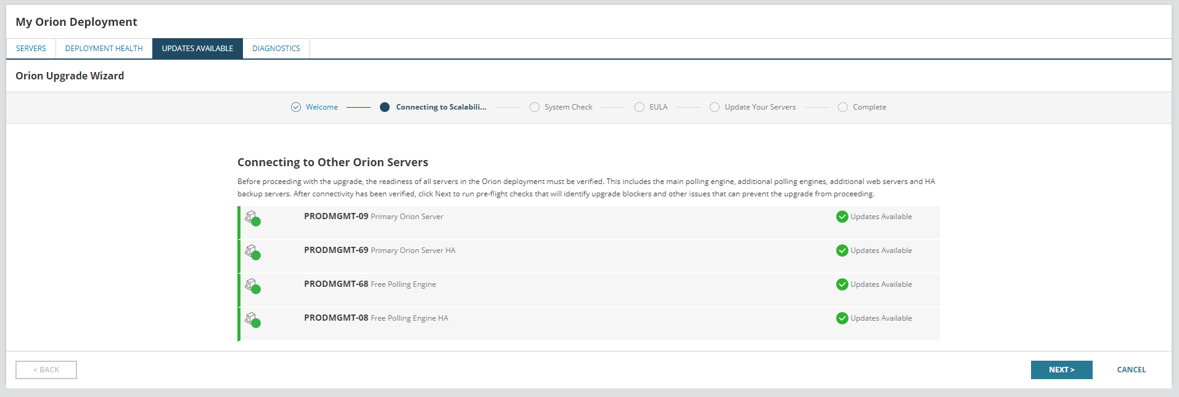Click the EULA step label
Viewport: 1179px width, 397px height.
click(659, 107)
